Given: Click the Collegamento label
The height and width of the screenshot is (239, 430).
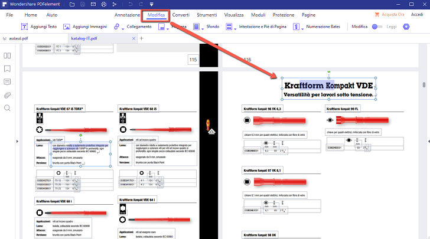Looking at the screenshot, I should click(x=139, y=27).
